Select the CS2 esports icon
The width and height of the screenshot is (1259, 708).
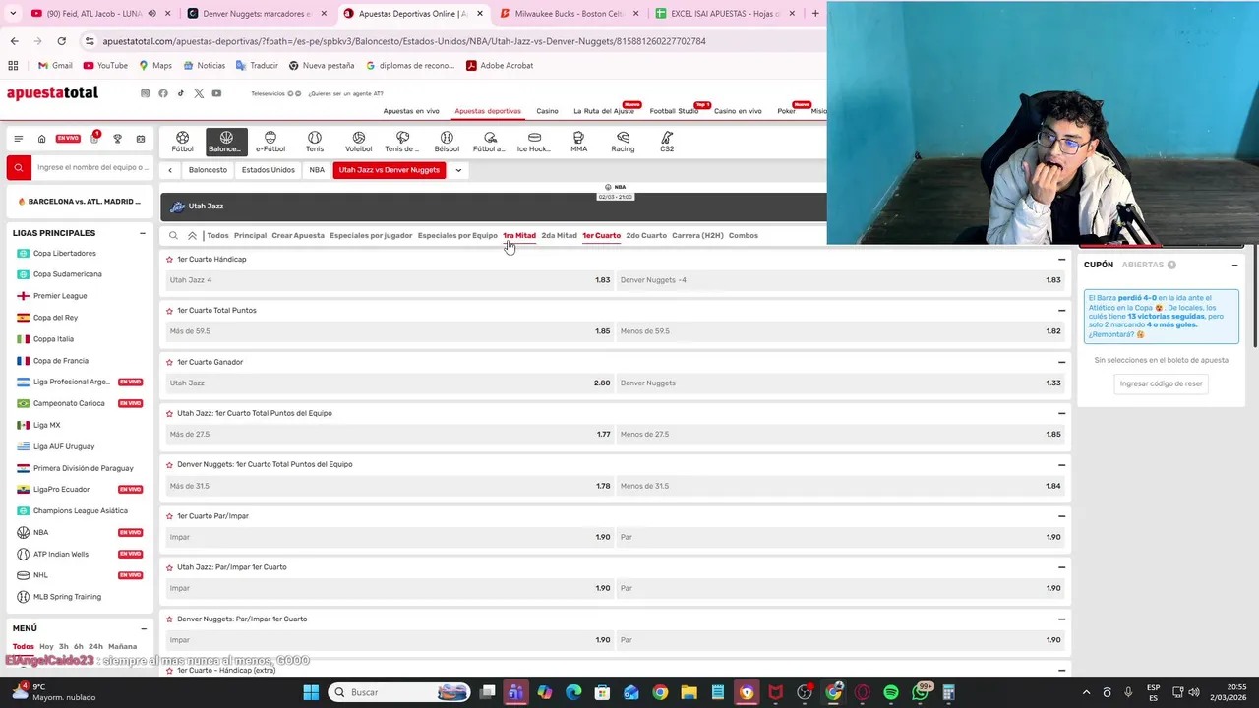(667, 142)
